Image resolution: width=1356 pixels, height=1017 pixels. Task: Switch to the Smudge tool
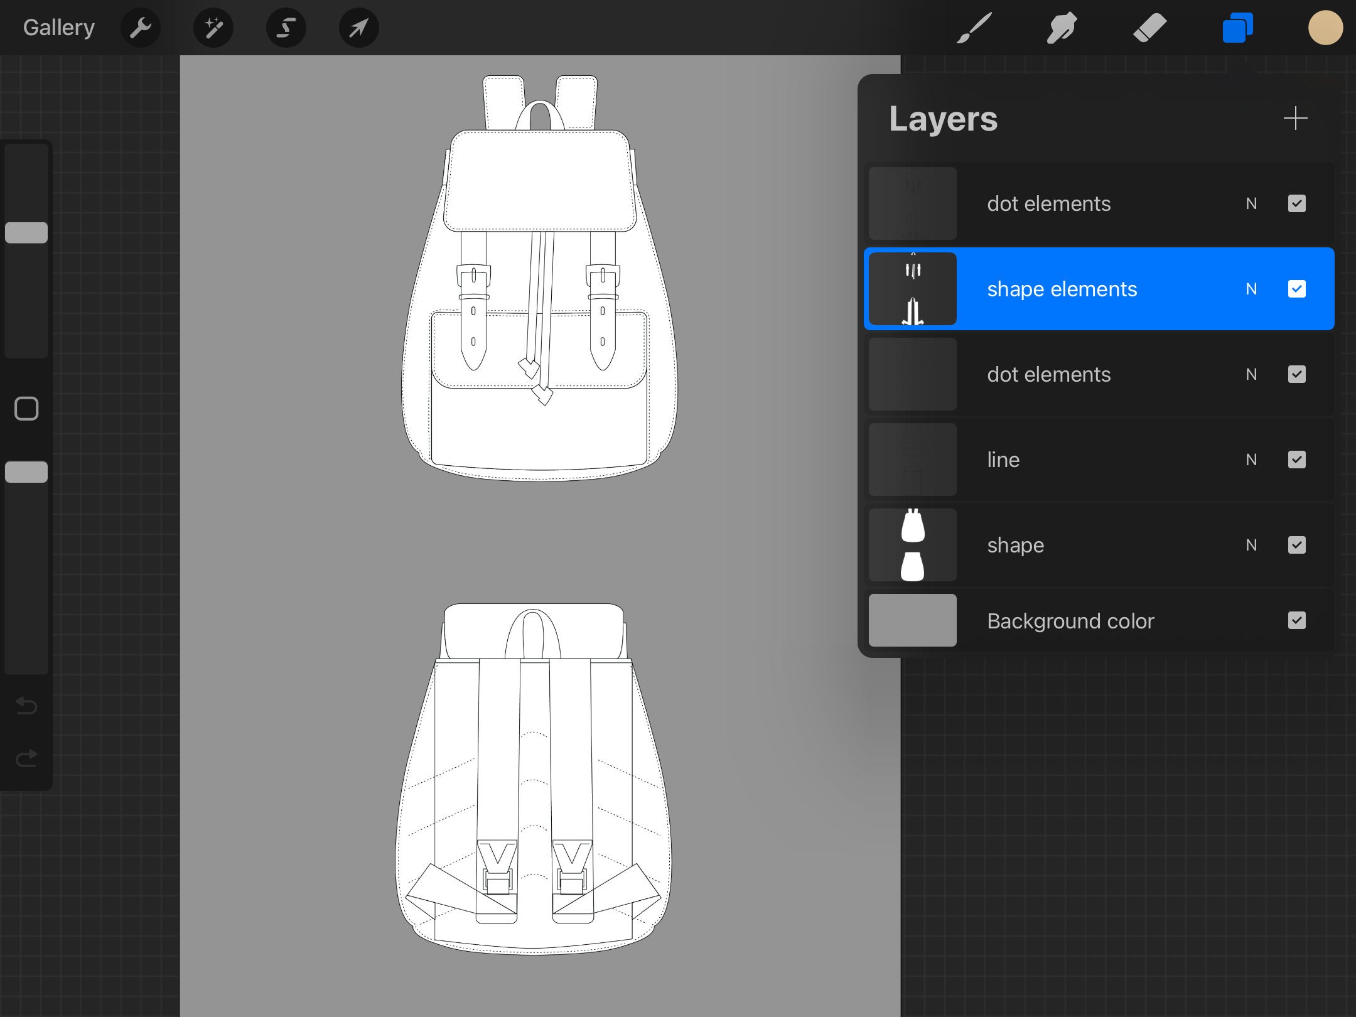point(1062,28)
